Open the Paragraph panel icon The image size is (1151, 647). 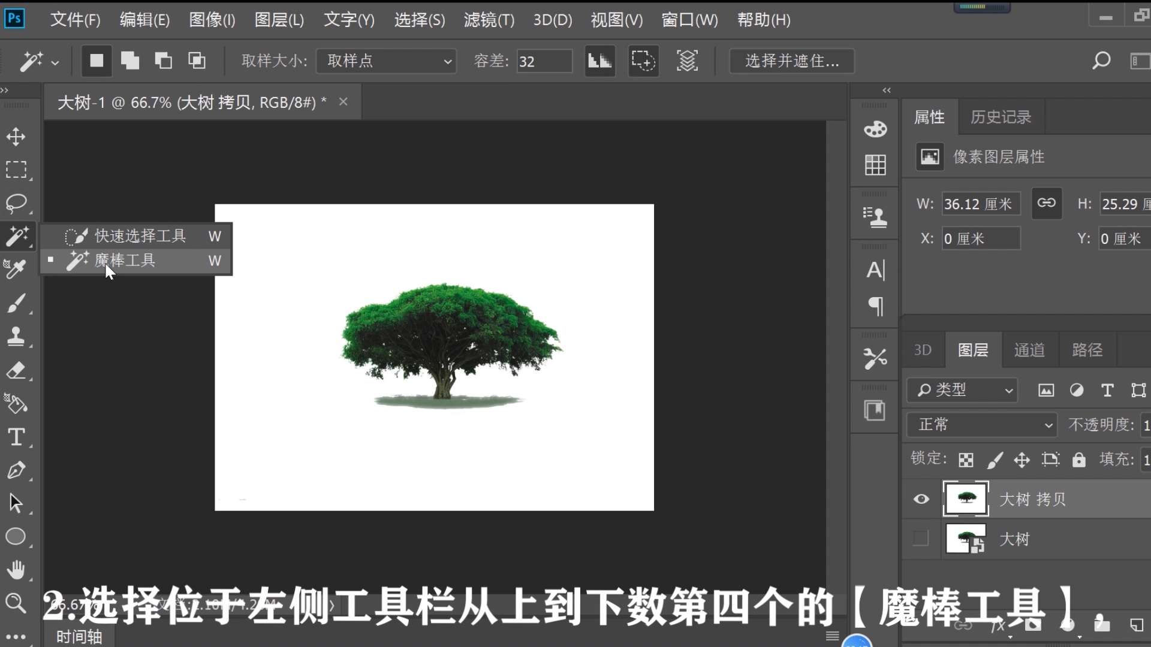(x=875, y=306)
